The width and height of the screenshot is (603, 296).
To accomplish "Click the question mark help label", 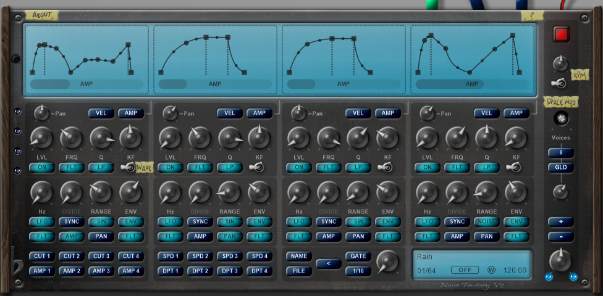I will 530,16.
